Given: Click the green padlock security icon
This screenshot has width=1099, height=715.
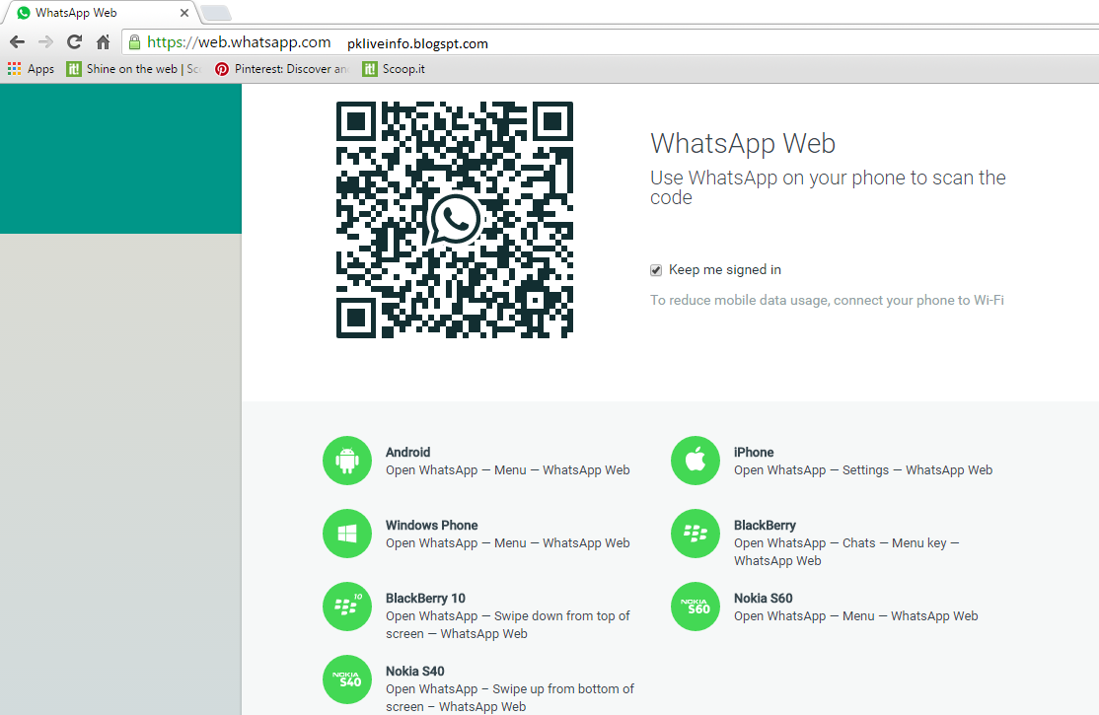Looking at the screenshot, I should 134,42.
